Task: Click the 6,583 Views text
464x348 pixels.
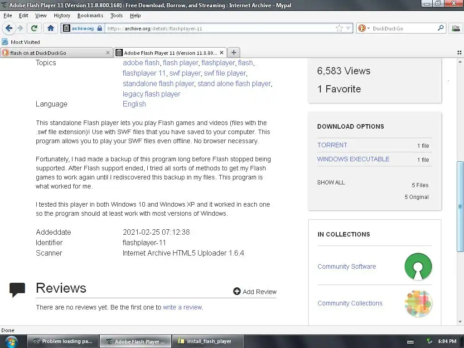Action: pos(343,71)
